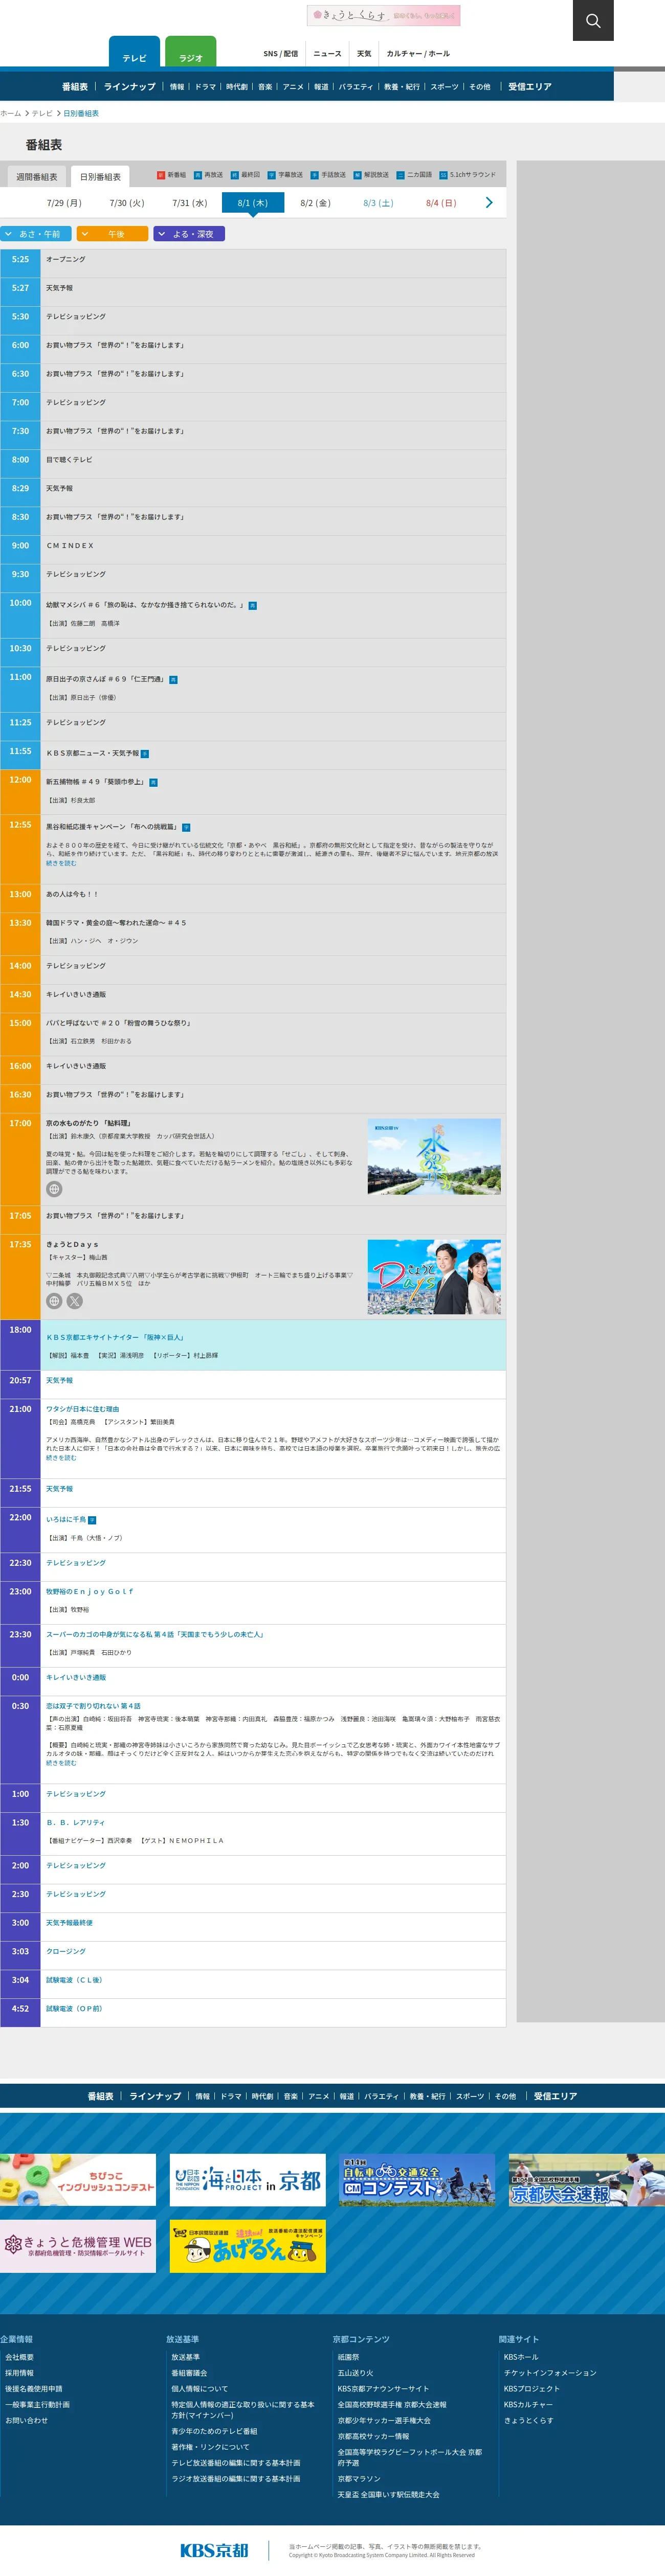Screen dimensions: 665x2576
Task: Expand 続きを読む for 黒谷和紙応援キャンペーン
Action: pos(61,863)
